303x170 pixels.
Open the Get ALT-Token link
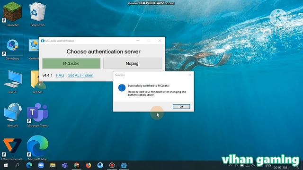(x=80, y=76)
